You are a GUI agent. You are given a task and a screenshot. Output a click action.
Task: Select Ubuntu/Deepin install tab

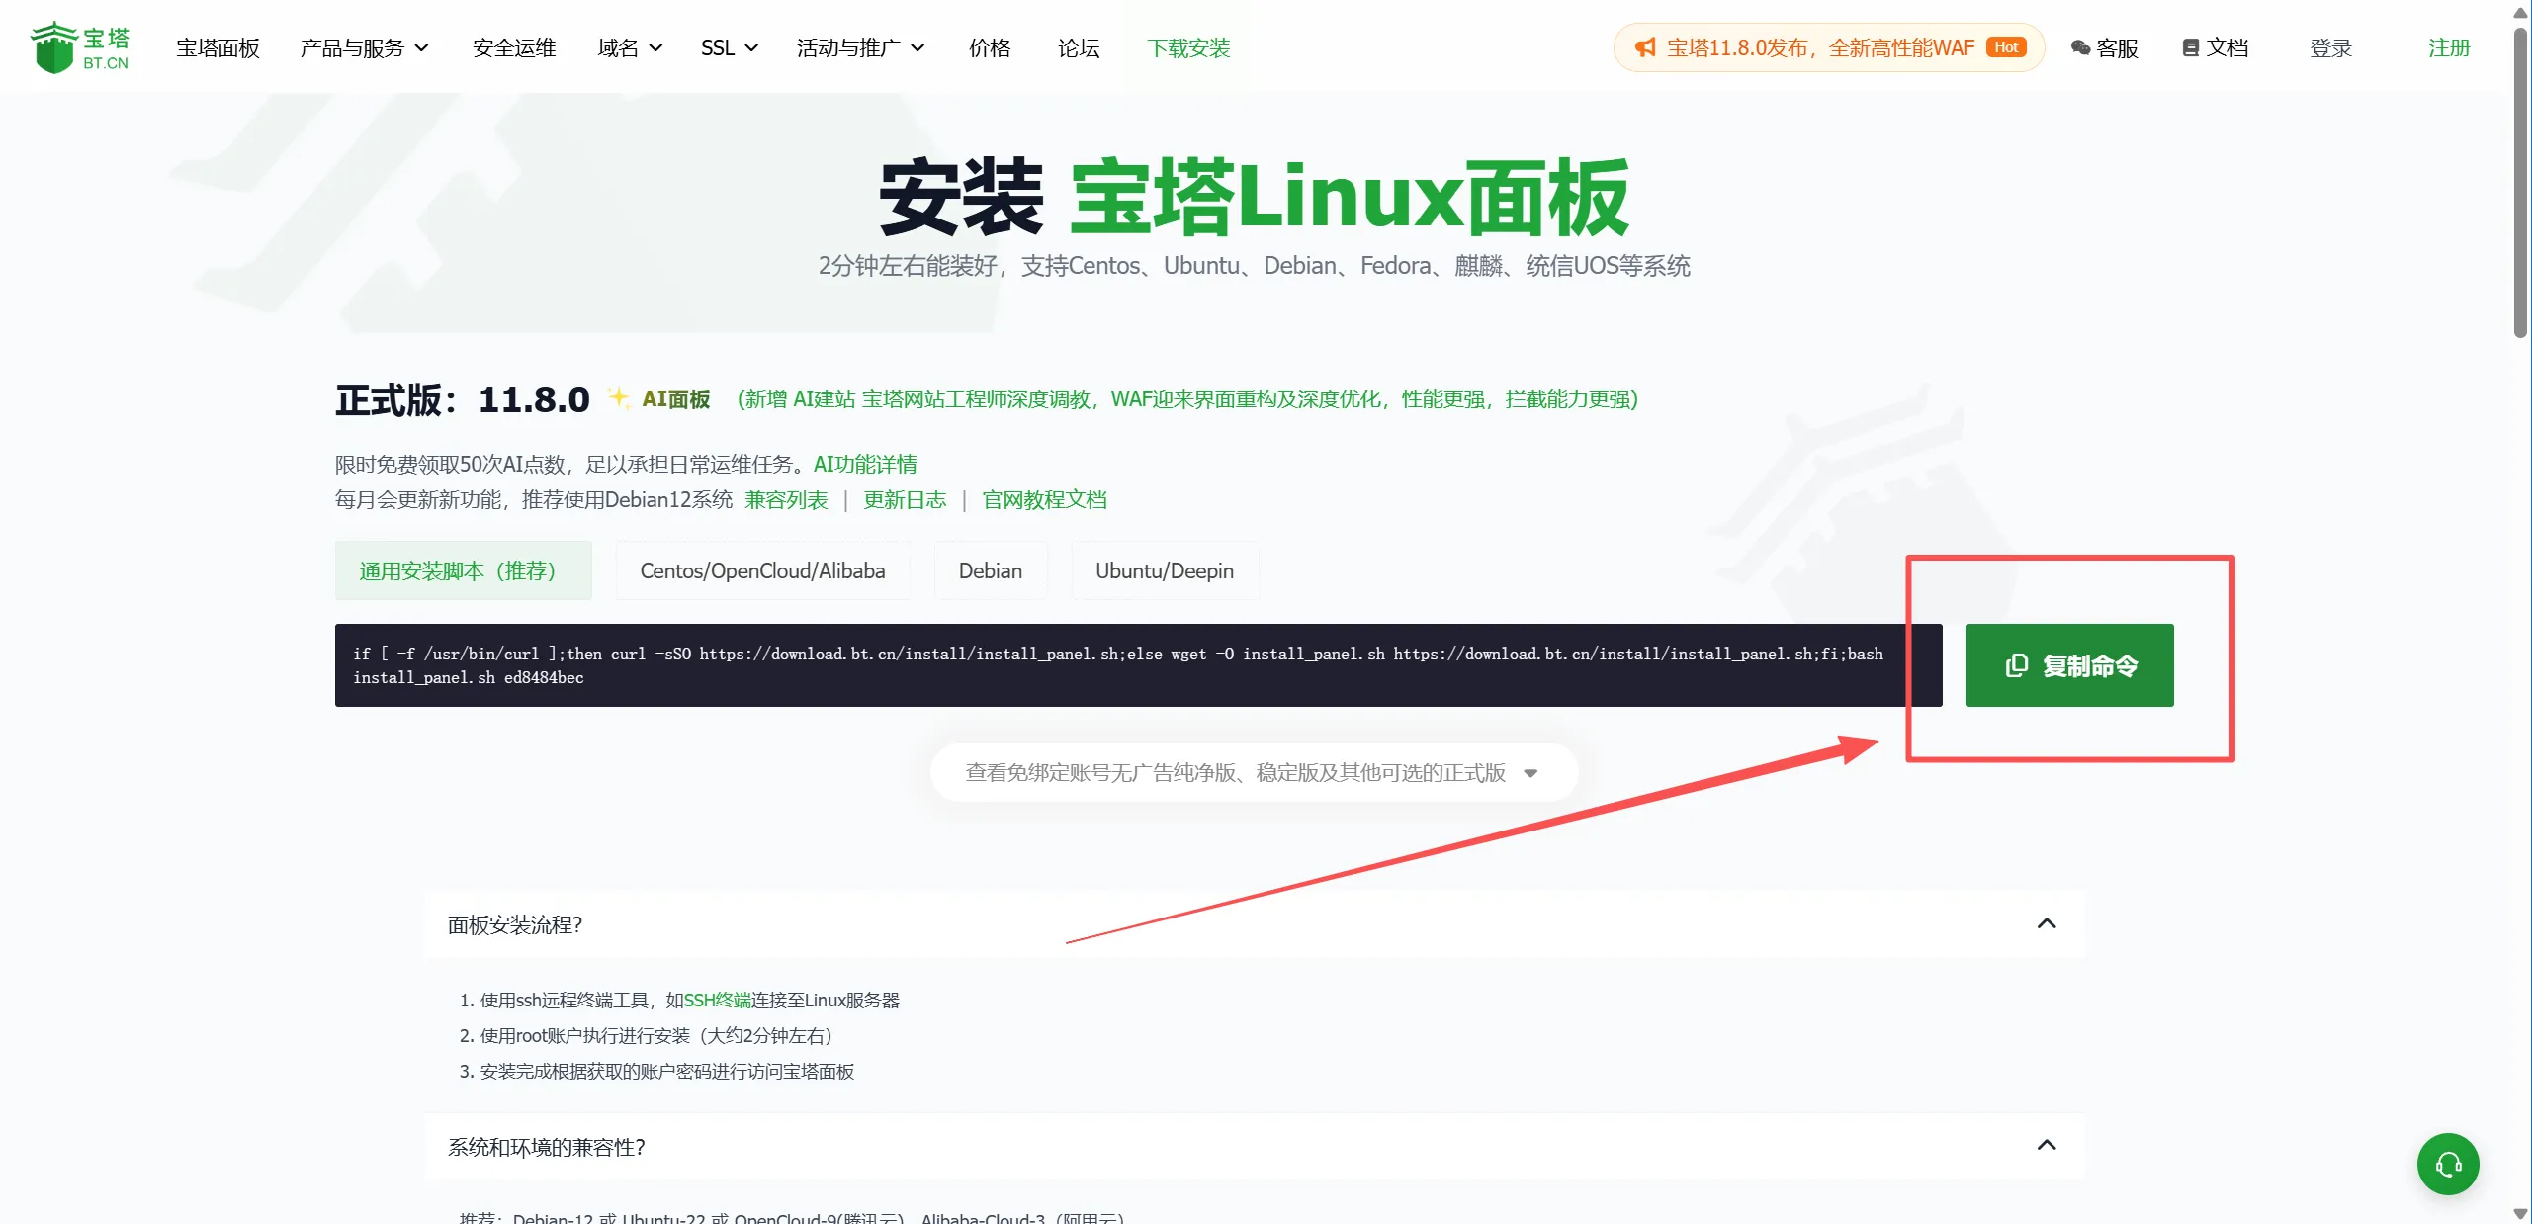[1165, 570]
